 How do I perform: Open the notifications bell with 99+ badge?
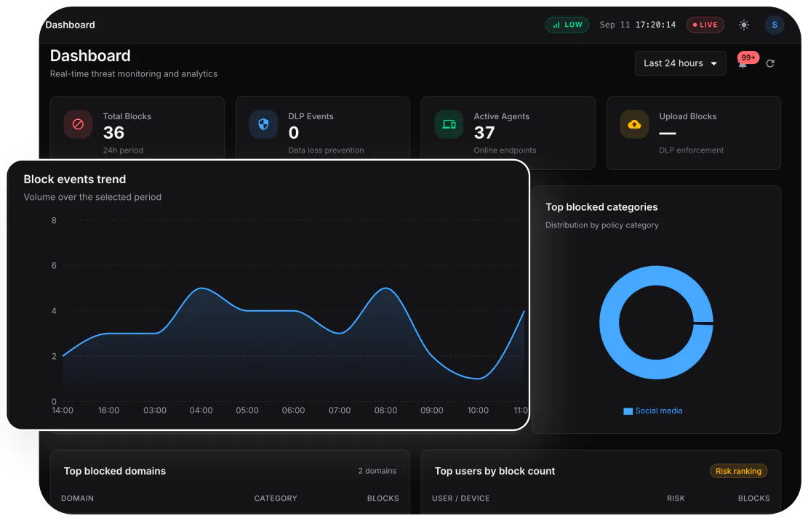[x=743, y=62]
